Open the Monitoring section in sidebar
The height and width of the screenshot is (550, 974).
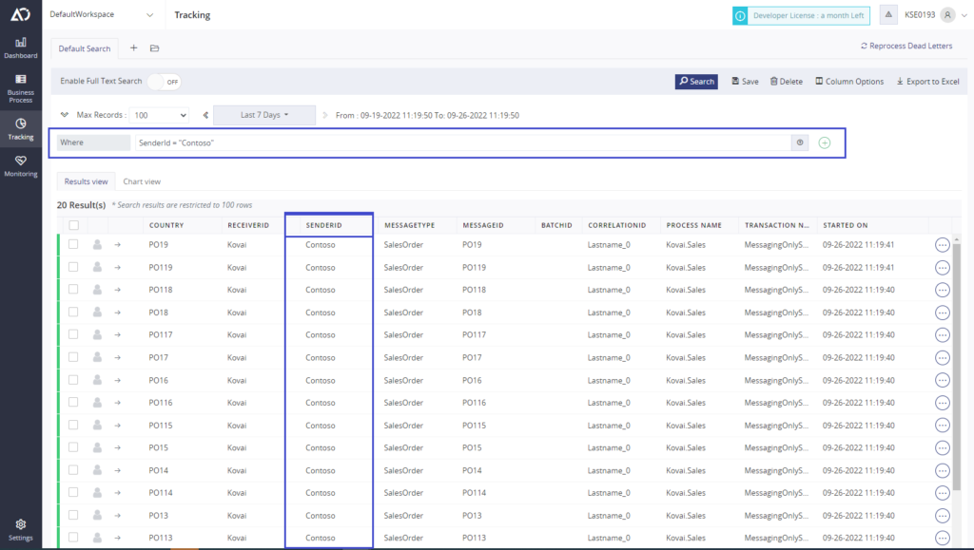(x=21, y=165)
